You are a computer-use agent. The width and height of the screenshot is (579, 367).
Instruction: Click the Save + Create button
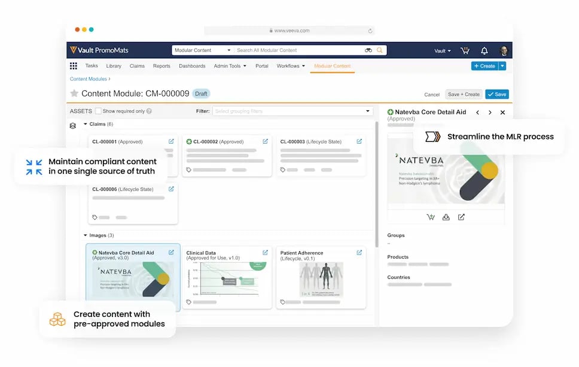(464, 94)
